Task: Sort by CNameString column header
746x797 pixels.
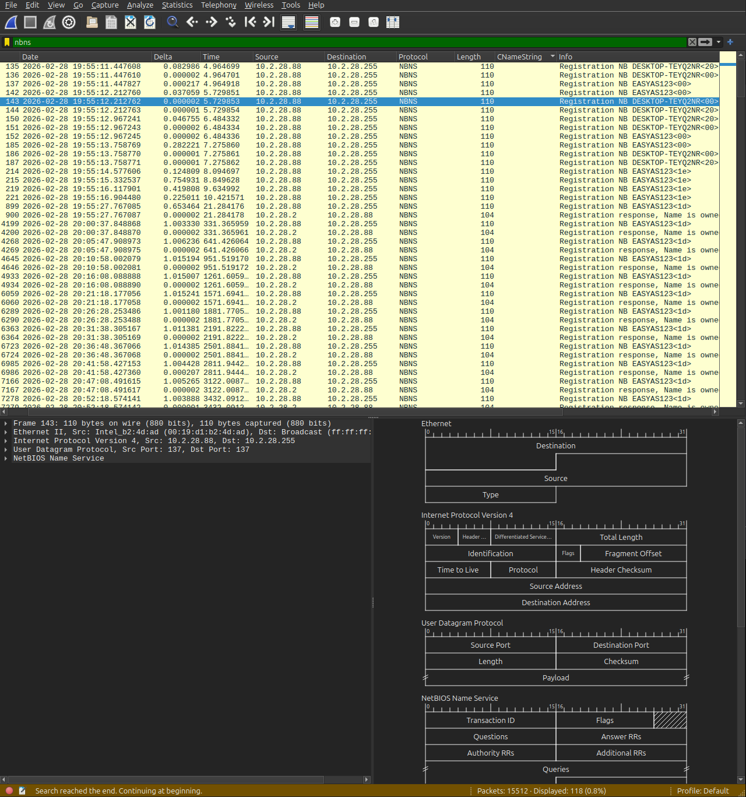Action: [526, 57]
